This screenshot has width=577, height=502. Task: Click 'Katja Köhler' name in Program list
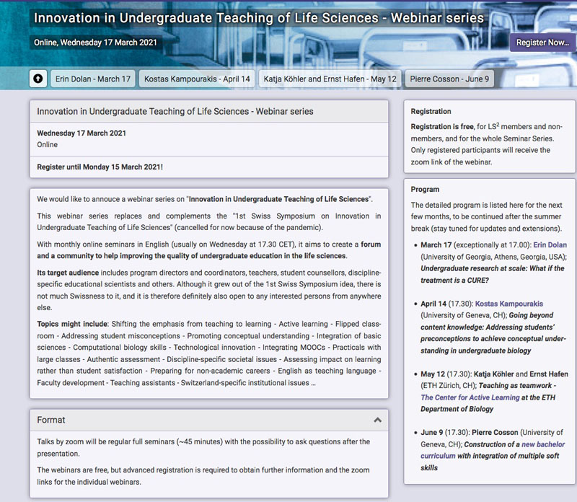[x=493, y=374]
